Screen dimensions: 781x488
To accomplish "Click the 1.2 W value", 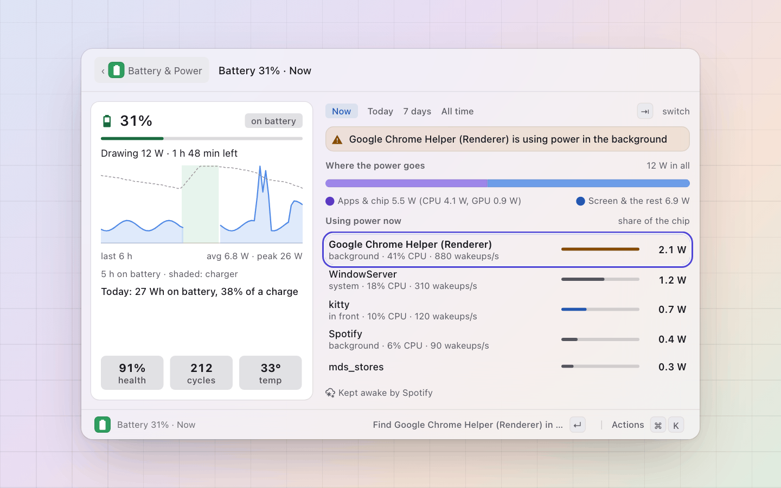I will (673, 280).
